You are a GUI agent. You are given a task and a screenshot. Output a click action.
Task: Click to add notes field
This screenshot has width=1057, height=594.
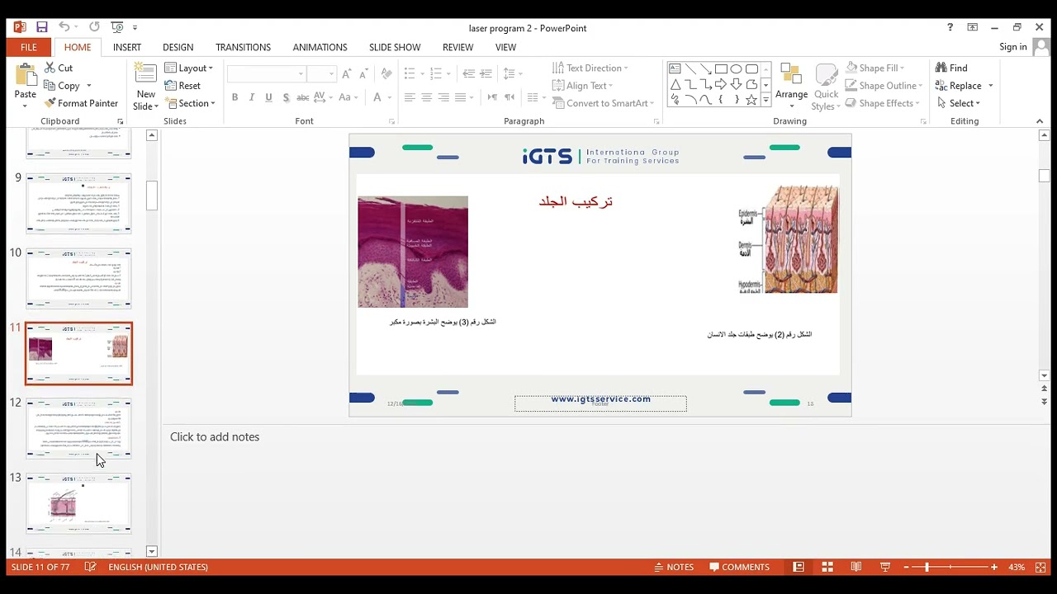215,436
